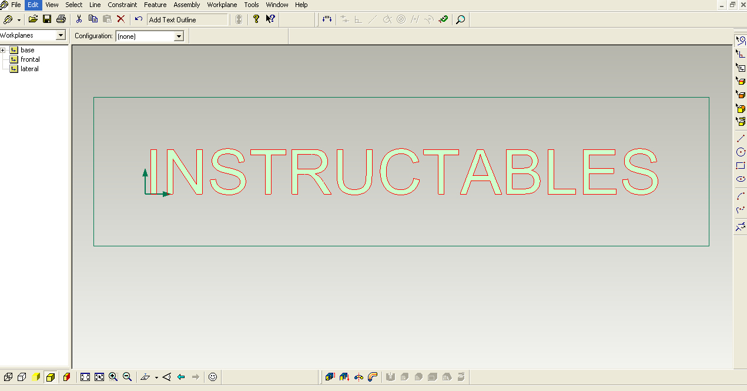Click the Zoom to Fit icon

tap(85, 377)
